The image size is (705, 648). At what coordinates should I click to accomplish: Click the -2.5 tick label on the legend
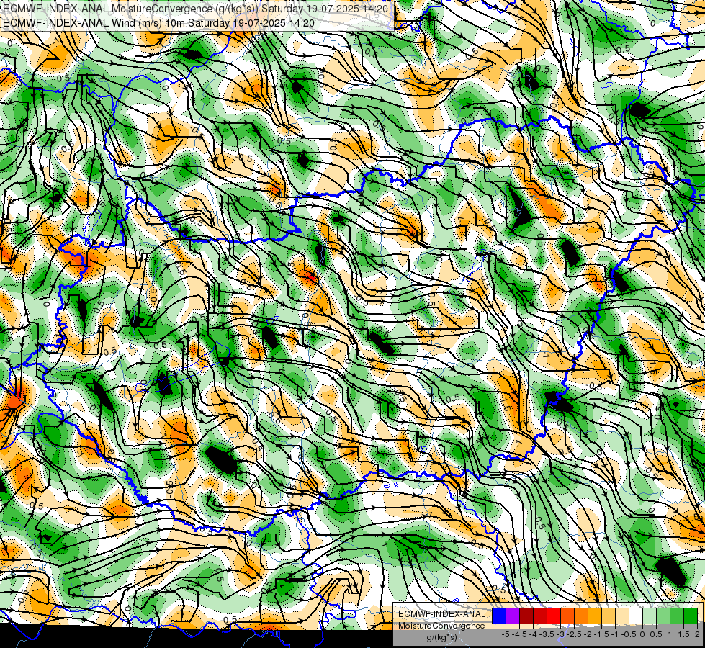click(574, 634)
